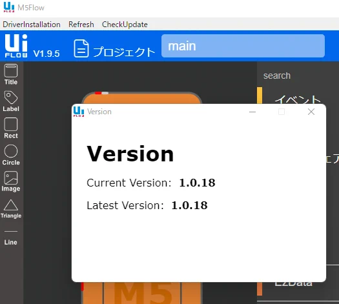Minimize the Version dialog
339x304 pixels.
pos(252,112)
